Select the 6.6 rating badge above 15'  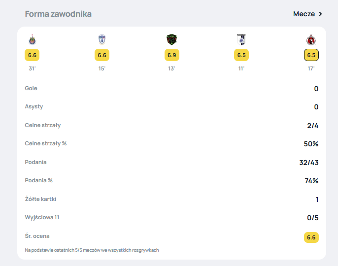(102, 55)
